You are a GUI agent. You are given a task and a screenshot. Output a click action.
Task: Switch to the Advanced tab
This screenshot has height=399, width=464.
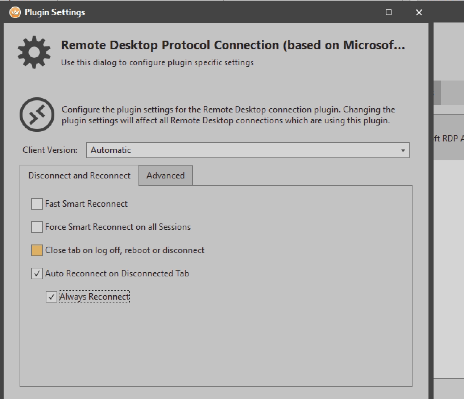165,176
